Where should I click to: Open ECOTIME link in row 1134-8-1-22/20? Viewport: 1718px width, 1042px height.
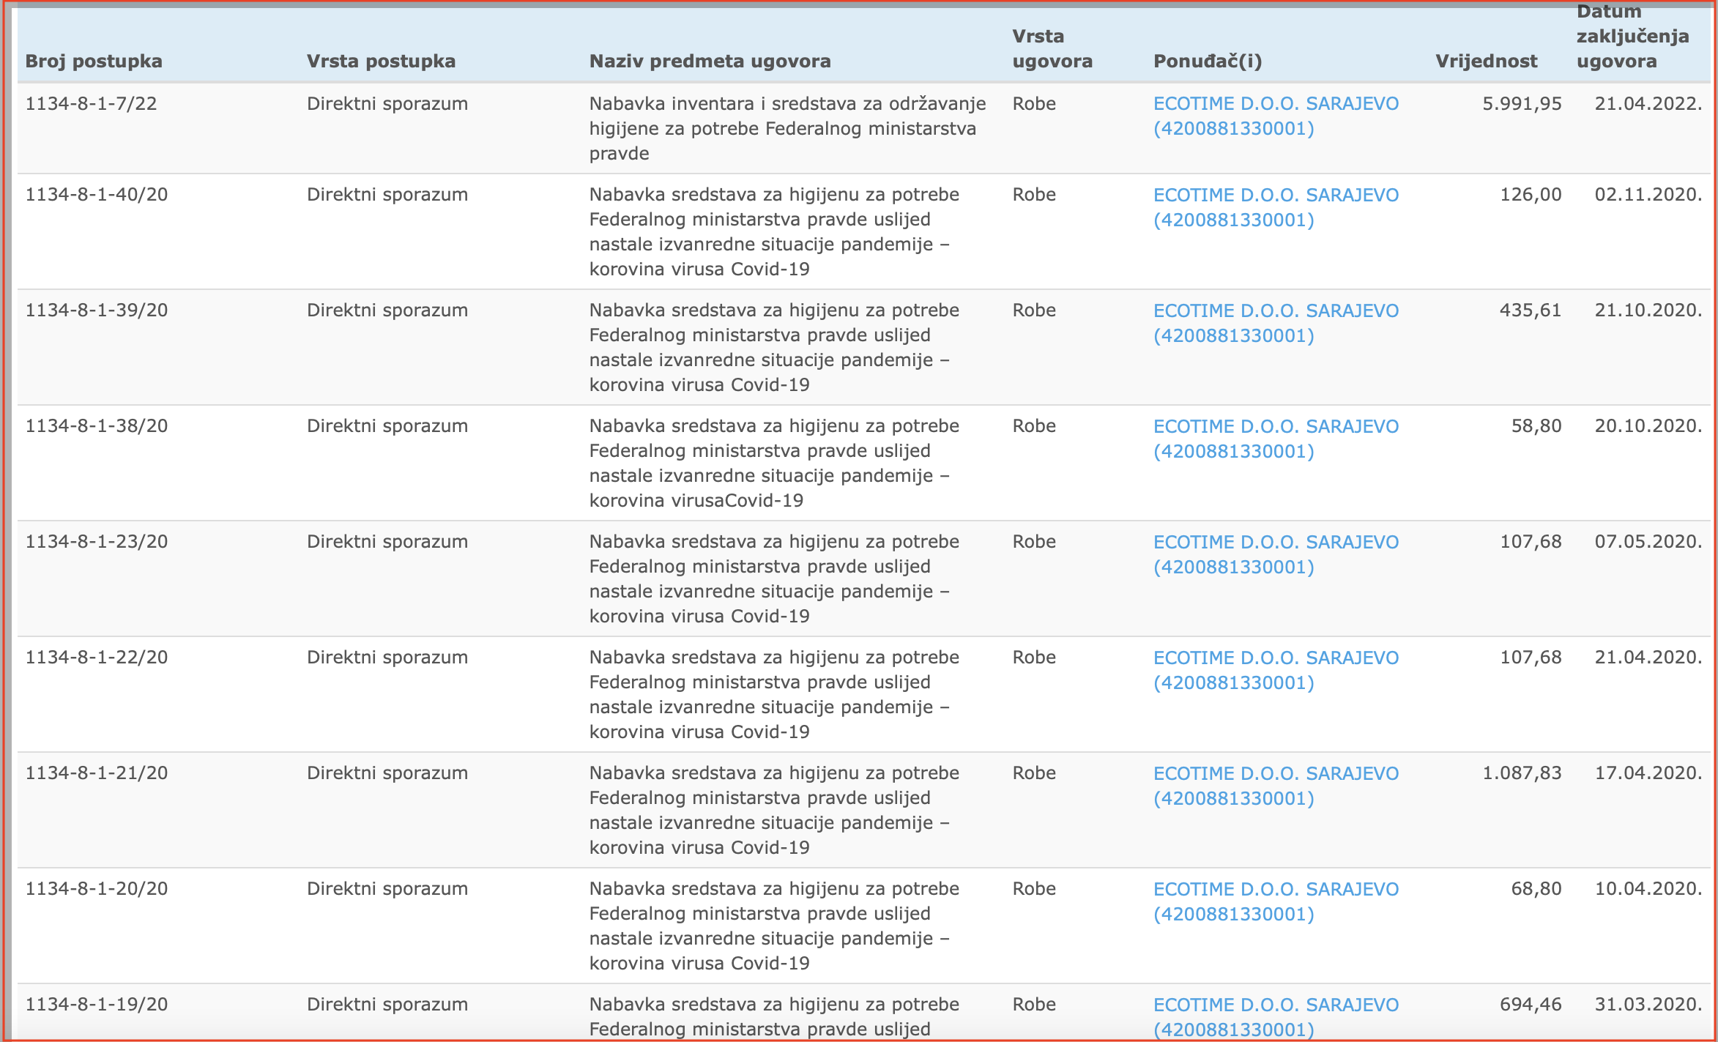pyautogui.click(x=1276, y=671)
